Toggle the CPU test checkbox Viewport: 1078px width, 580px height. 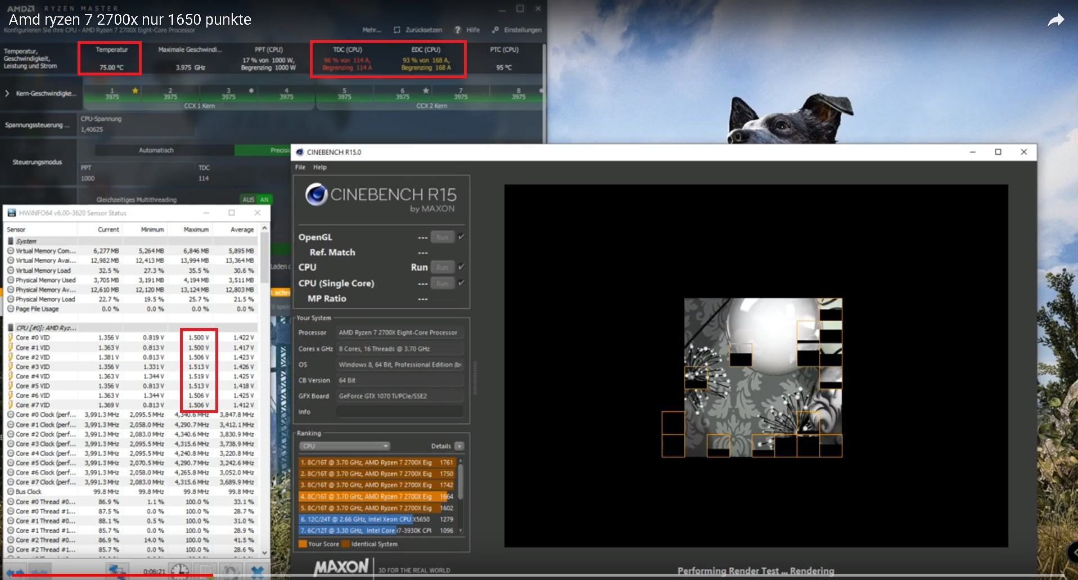click(461, 267)
